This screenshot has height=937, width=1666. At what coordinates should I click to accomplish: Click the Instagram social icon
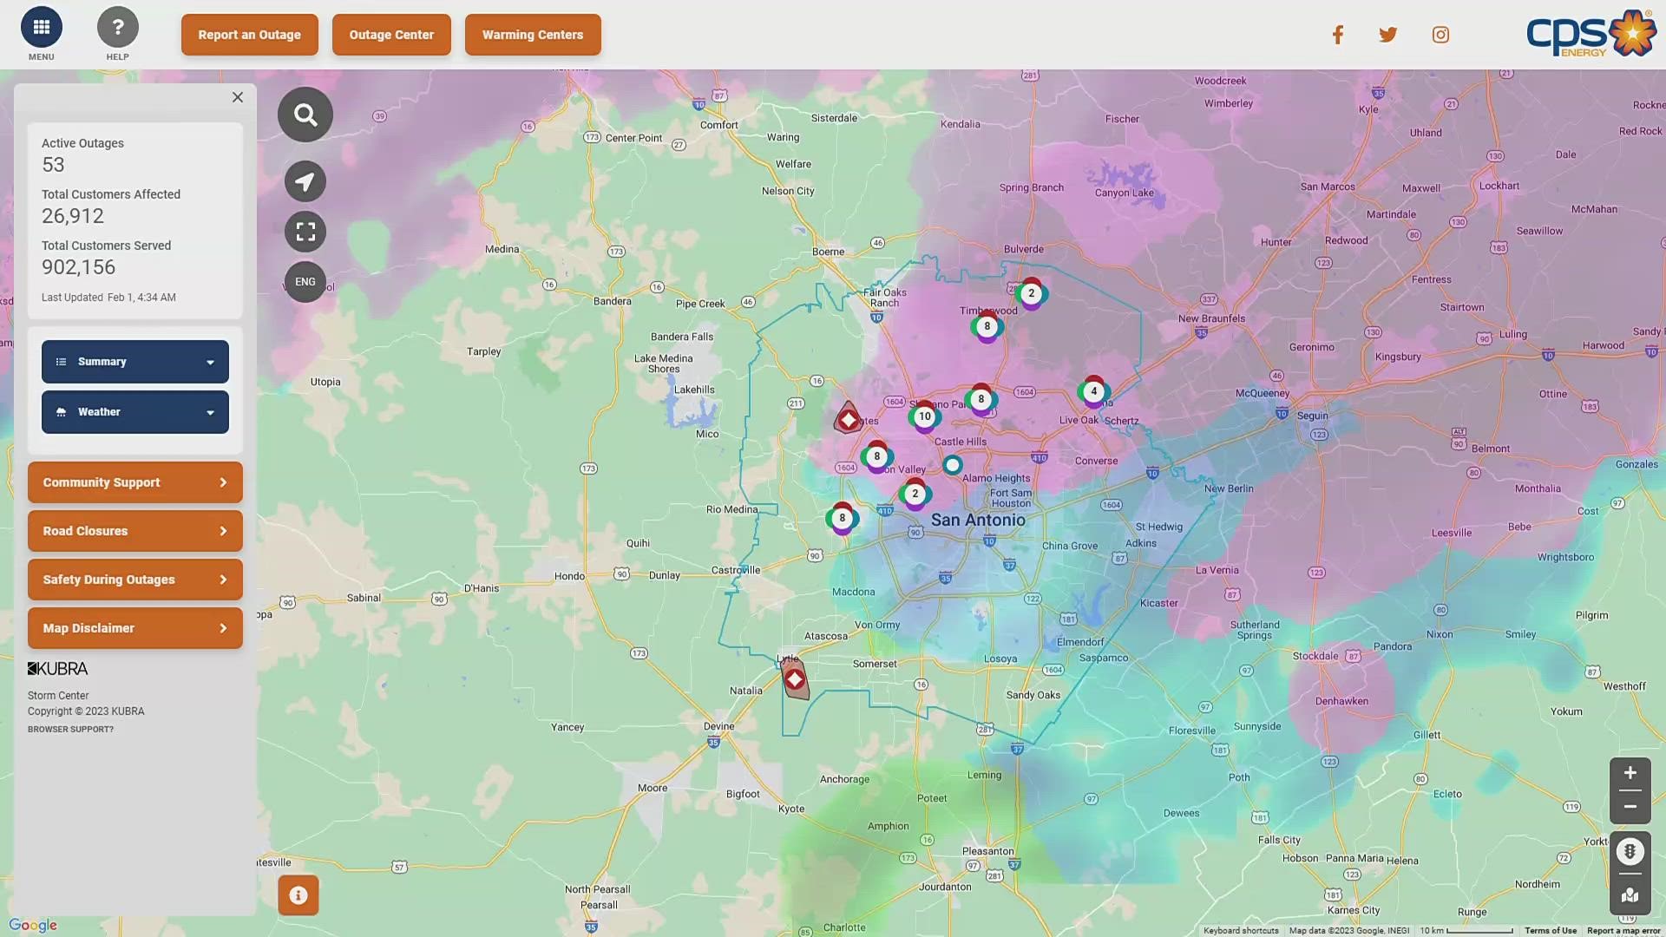point(1442,35)
